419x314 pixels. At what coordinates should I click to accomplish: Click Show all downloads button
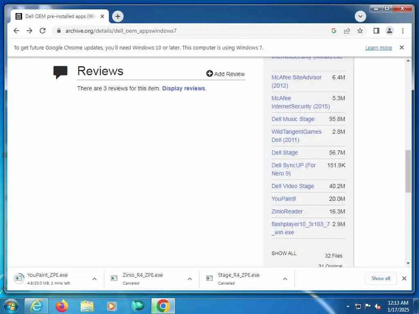coord(381,278)
